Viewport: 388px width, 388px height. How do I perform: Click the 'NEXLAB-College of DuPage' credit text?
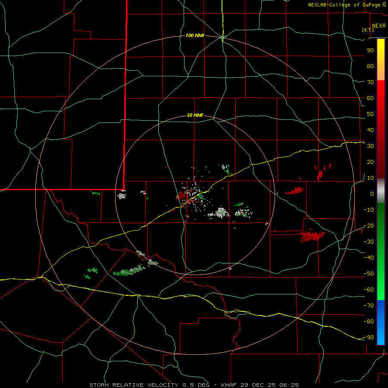[345, 5]
